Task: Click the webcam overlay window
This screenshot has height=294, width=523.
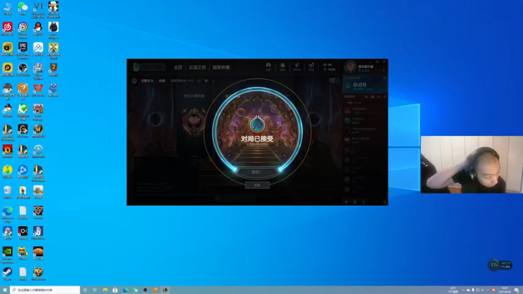Action: (471, 165)
